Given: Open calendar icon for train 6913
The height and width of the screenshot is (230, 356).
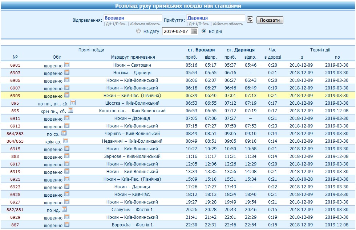Looking at the screenshot, I should pyautogui.click(x=67, y=125).
